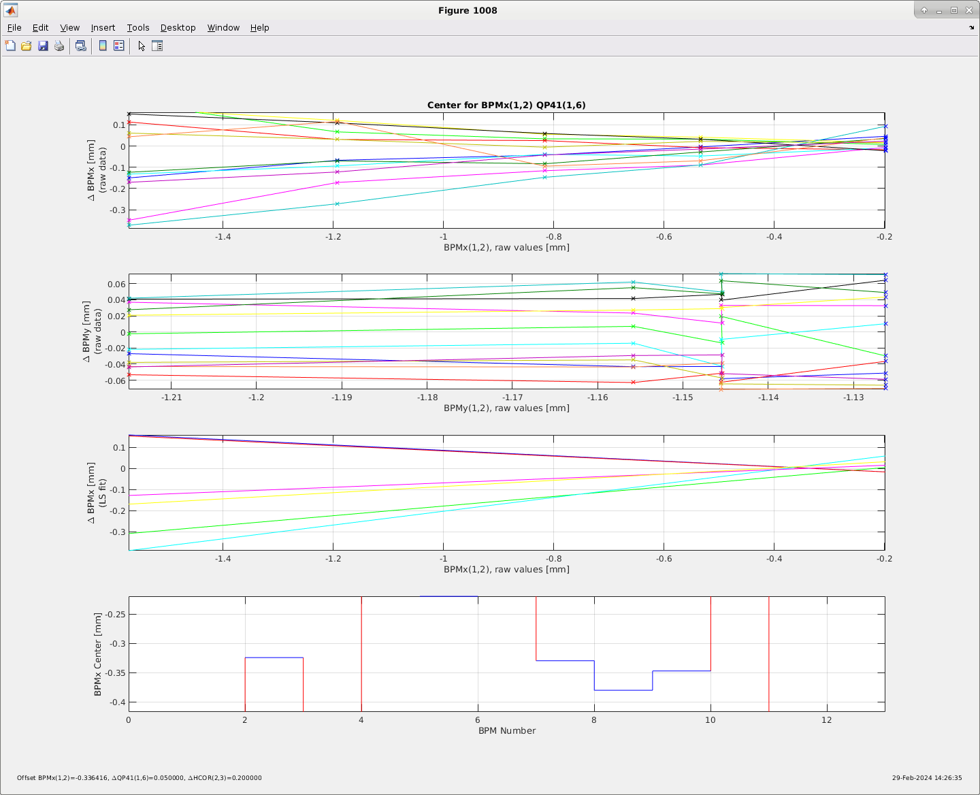Open the Help menu

coord(259,28)
